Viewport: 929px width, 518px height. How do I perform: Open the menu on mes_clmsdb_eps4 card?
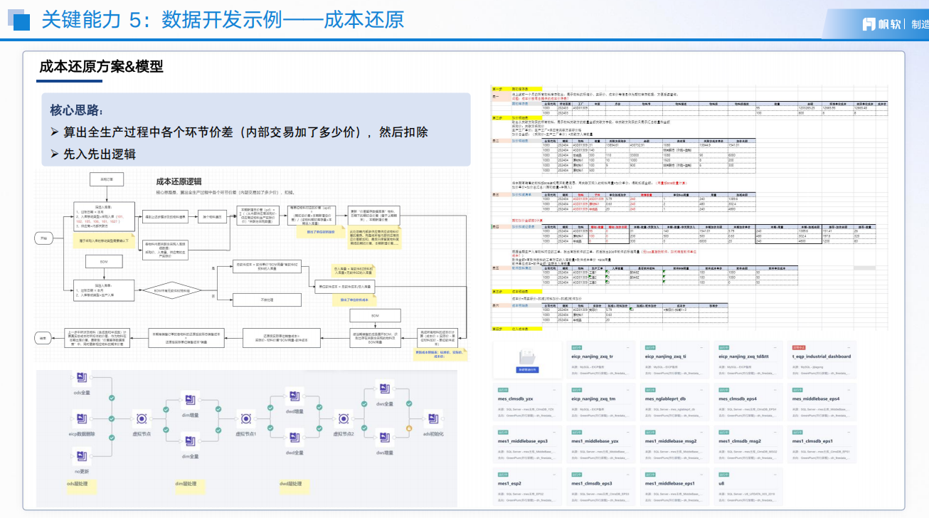click(775, 390)
